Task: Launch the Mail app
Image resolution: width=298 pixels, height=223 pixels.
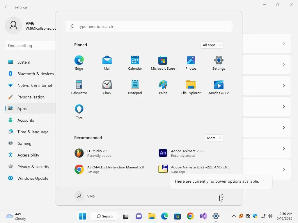Action: point(107,63)
